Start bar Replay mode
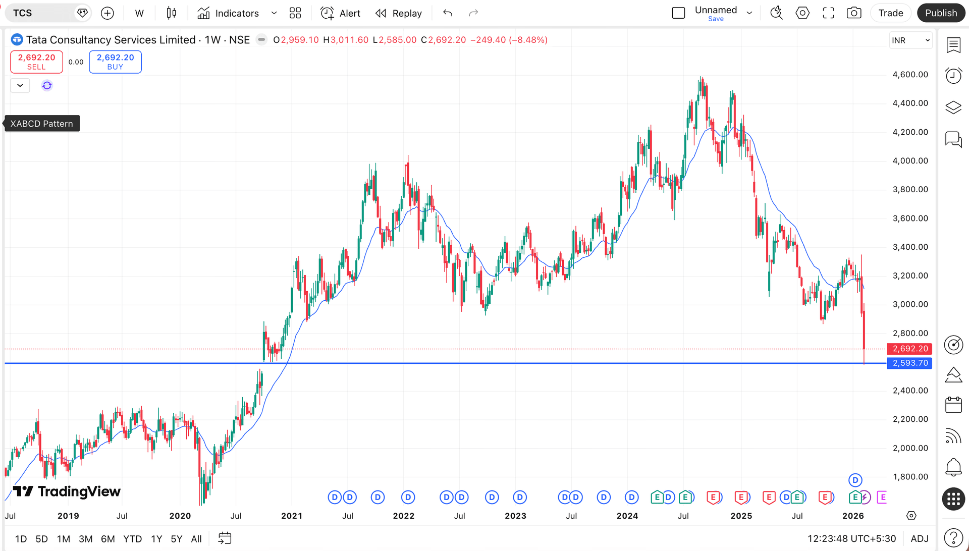The width and height of the screenshot is (969, 551). [399, 13]
